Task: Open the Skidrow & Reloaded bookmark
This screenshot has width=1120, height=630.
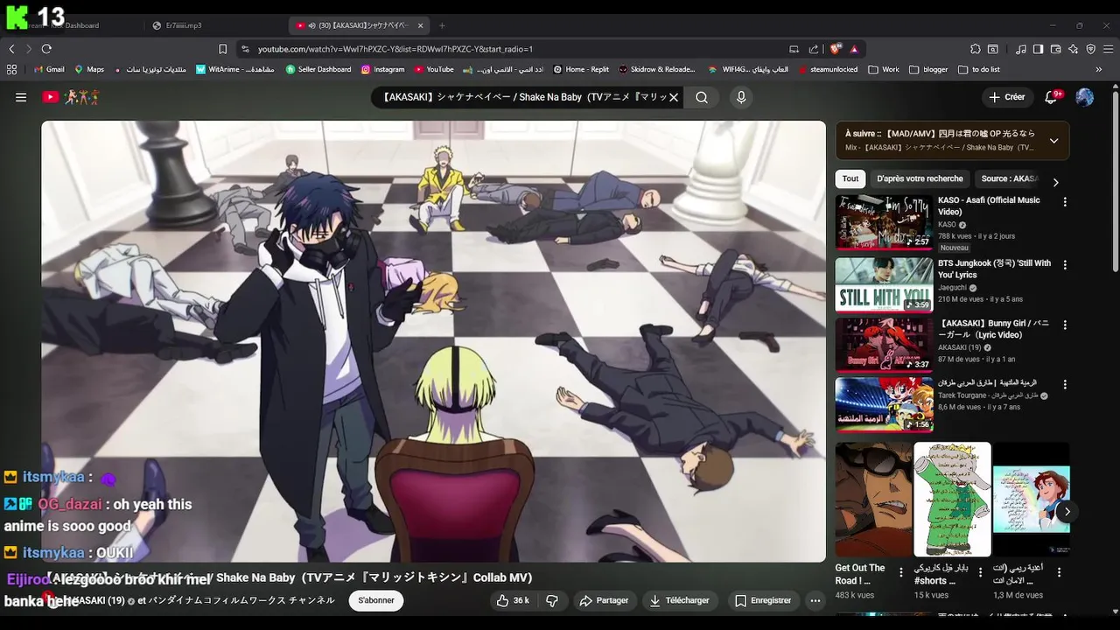Action: [x=657, y=69]
